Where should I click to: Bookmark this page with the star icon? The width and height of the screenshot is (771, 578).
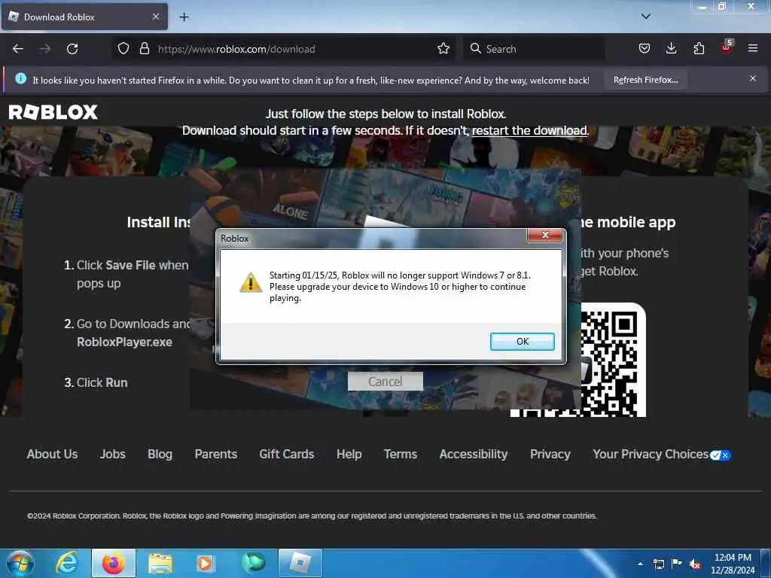pyautogui.click(x=443, y=49)
